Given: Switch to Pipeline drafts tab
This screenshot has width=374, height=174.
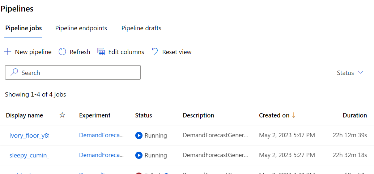Looking at the screenshot, I should [x=141, y=28].
